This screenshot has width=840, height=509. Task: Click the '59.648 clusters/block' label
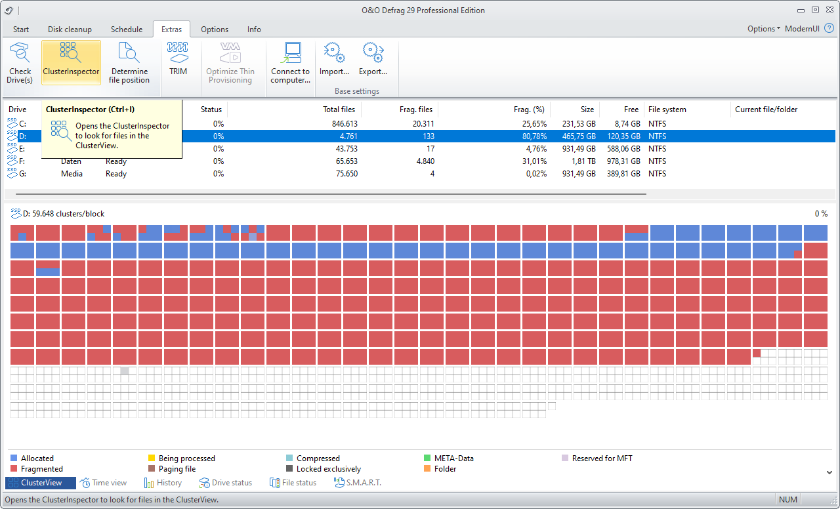click(68, 214)
